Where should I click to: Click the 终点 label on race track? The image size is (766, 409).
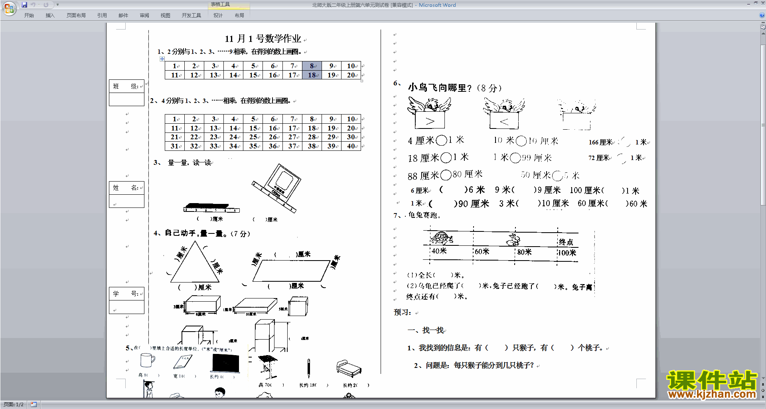pos(566,242)
